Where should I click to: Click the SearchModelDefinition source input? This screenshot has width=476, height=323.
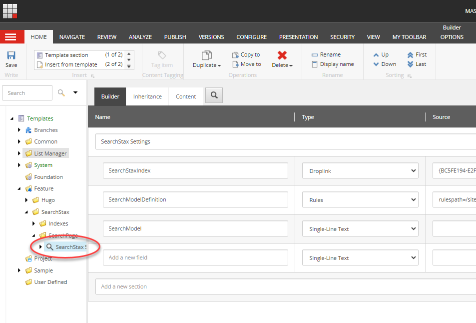click(454, 199)
